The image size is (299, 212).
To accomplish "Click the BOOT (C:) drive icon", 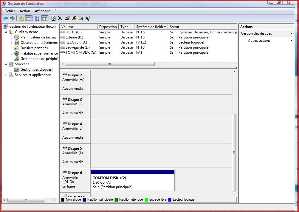I will point(63,32).
